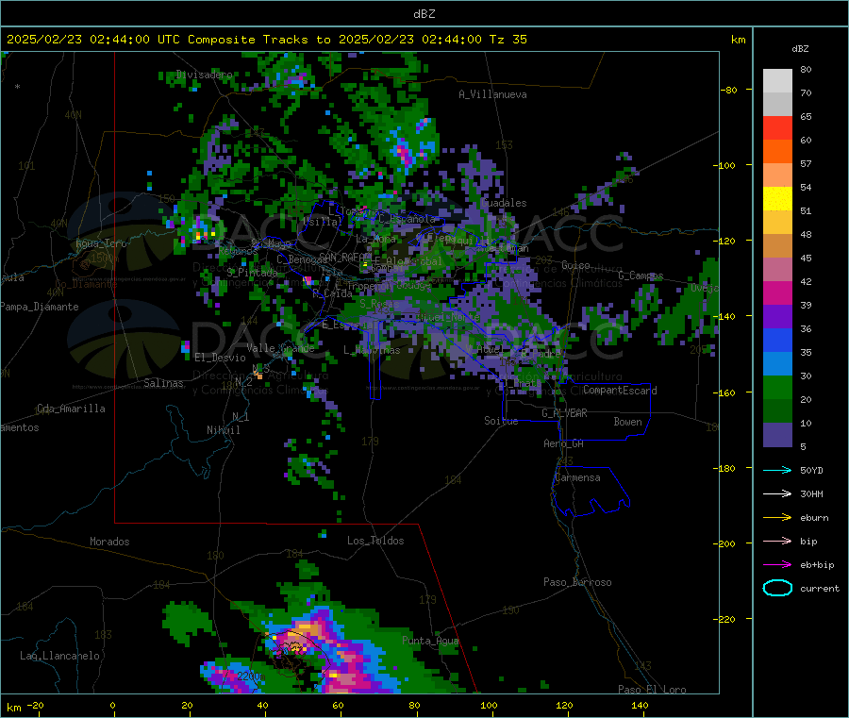Click the 'Valle_Grande' map label
The image size is (849, 718).
pyautogui.click(x=280, y=348)
